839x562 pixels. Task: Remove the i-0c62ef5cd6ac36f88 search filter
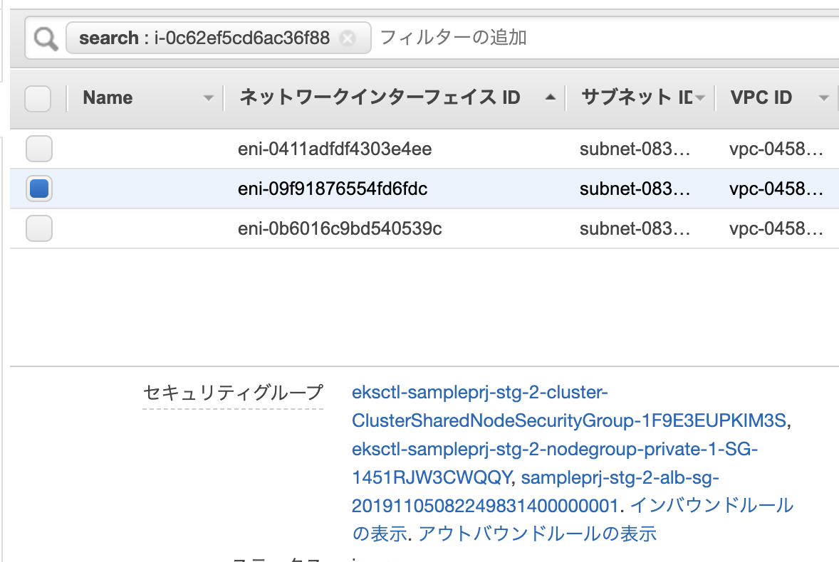pyautogui.click(x=348, y=38)
